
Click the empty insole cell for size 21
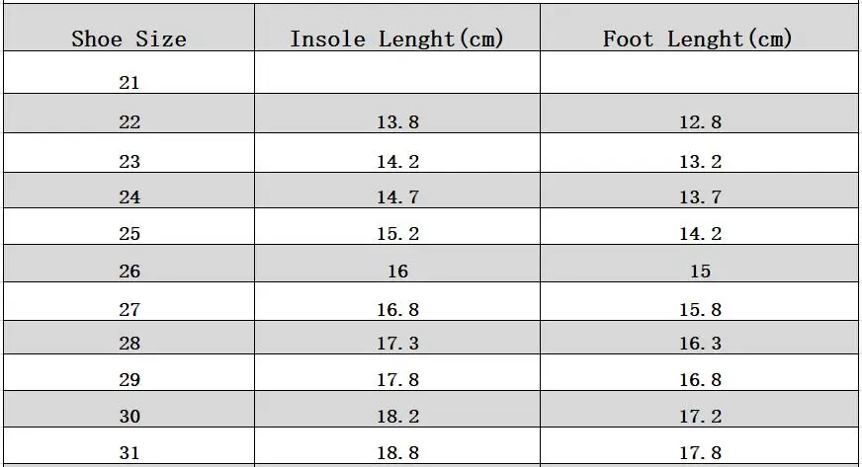396,73
